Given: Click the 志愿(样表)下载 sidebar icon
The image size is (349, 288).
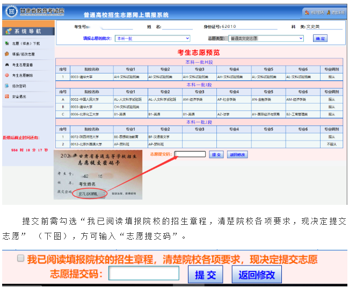Looking at the screenshot, I should pyautogui.click(x=6, y=43).
